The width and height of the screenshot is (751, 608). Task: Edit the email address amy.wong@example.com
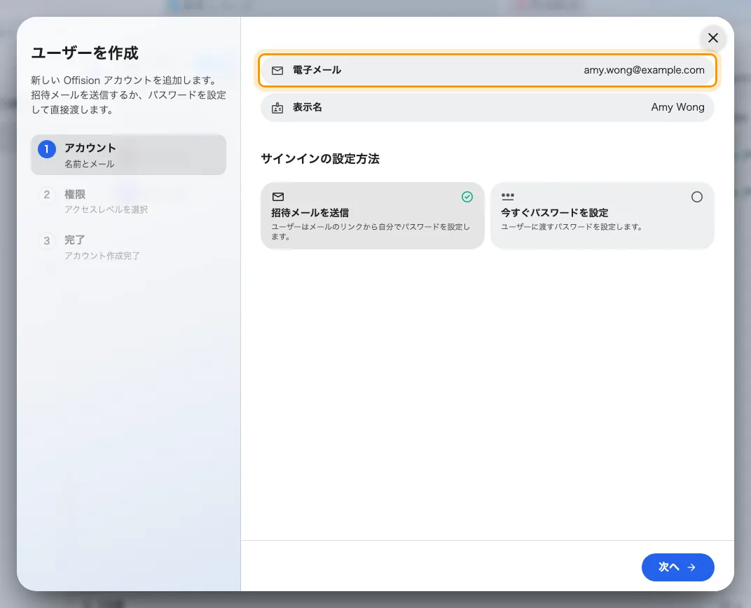(x=644, y=70)
